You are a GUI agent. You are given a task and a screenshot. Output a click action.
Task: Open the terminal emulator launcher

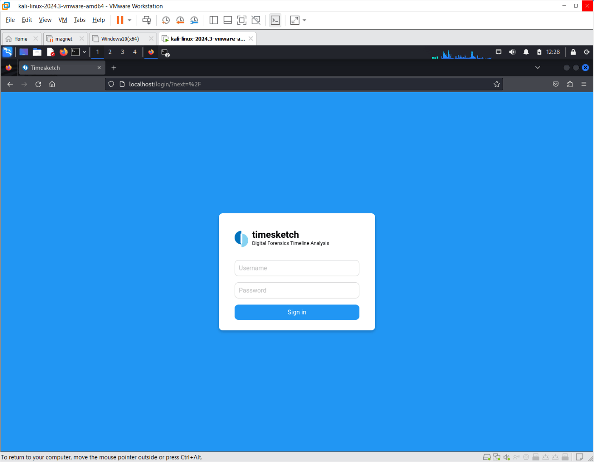[75, 52]
